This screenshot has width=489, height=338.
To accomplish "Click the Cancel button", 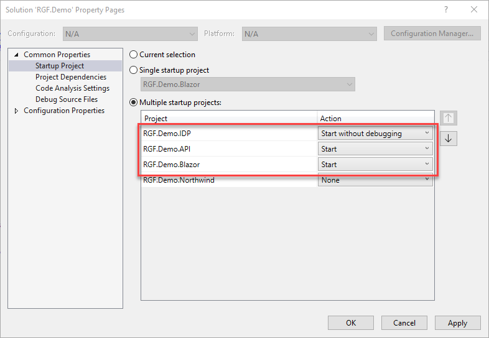I will (404, 323).
